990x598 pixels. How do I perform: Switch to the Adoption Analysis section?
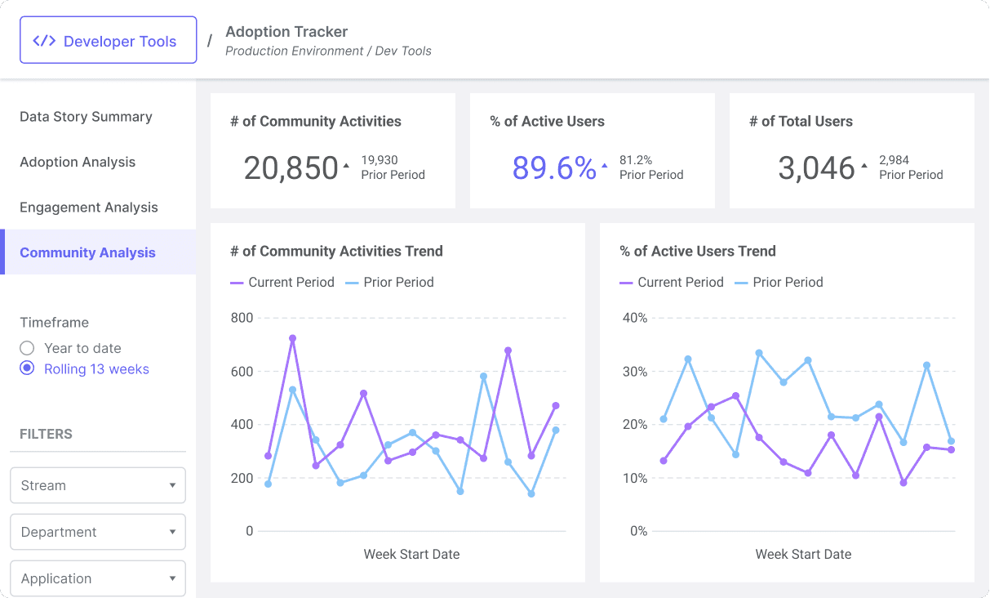tap(77, 162)
